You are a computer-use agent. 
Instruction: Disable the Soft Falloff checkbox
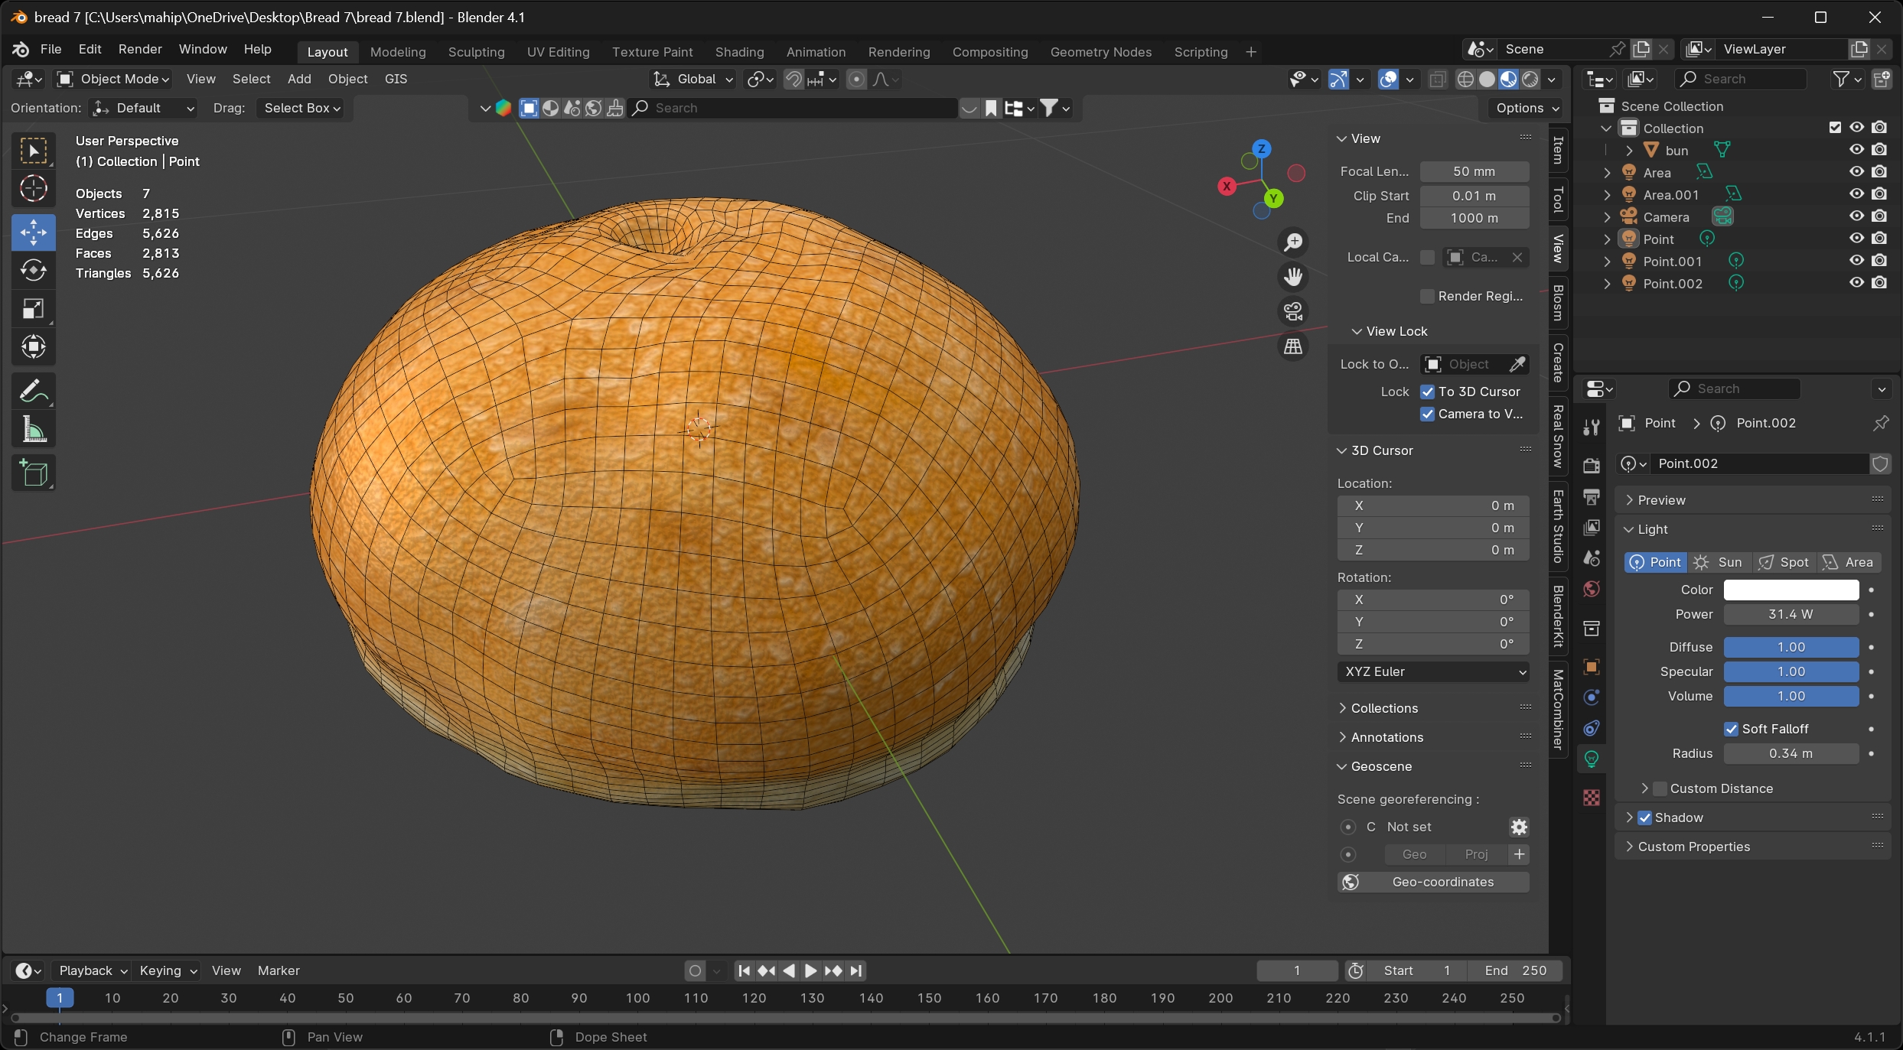pos(1731,729)
